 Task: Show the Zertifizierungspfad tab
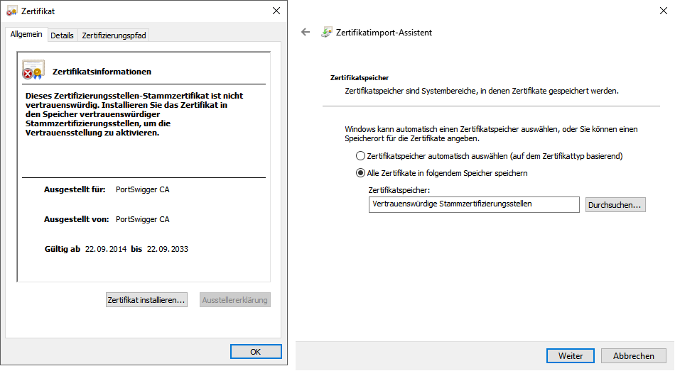[113, 35]
